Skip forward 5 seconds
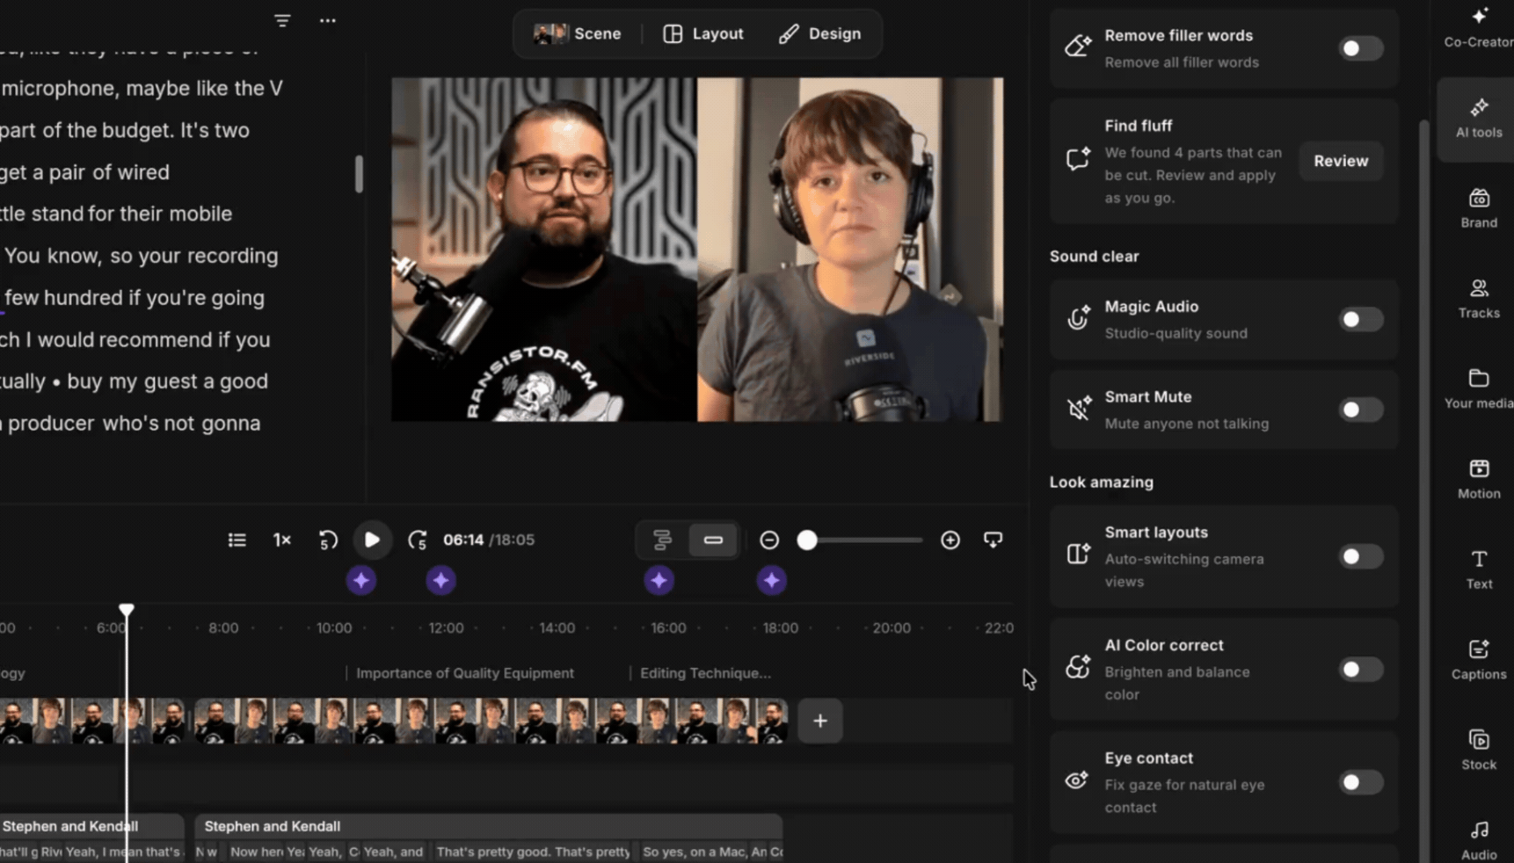The width and height of the screenshot is (1514, 863). (x=418, y=540)
